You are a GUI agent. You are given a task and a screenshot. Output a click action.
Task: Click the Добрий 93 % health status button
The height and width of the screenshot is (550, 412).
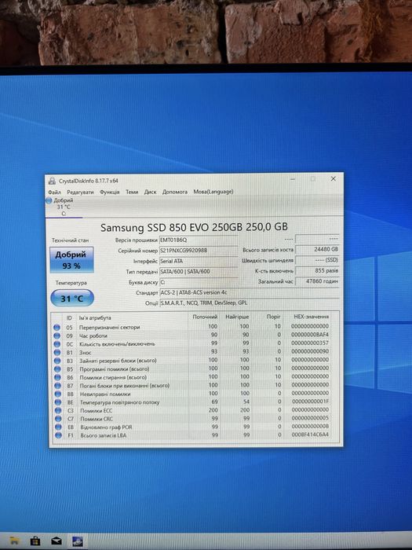tap(71, 260)
